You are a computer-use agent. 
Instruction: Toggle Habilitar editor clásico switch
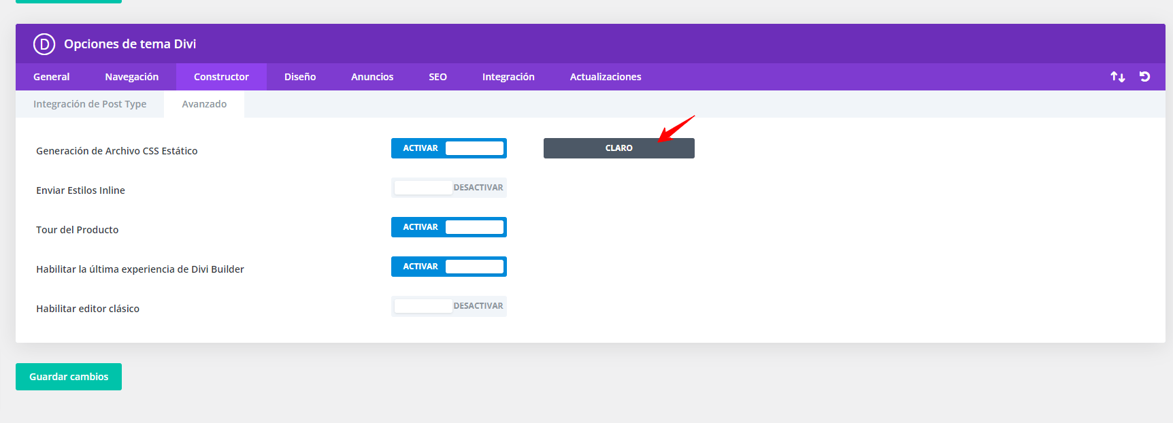click(x=449, y=306)
